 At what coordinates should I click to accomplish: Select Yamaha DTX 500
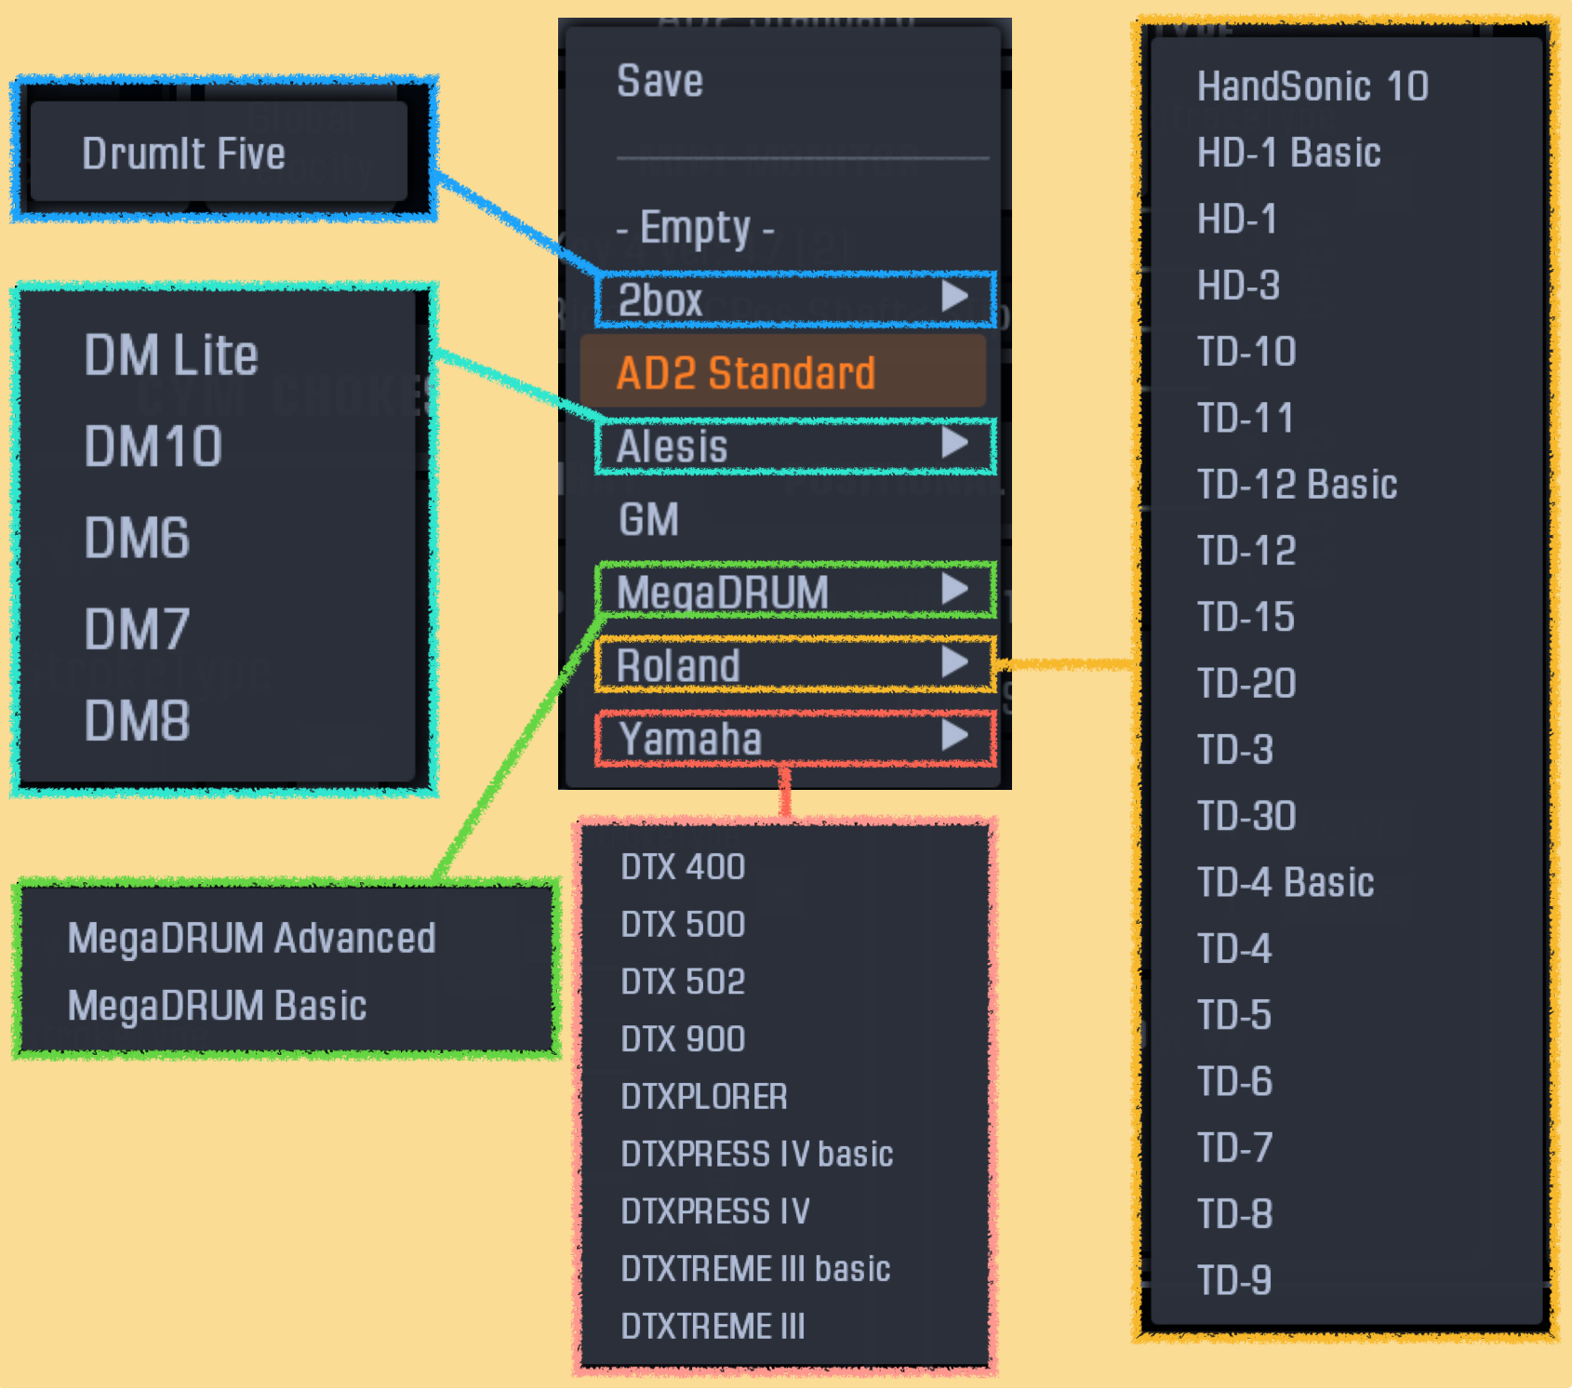683,925
